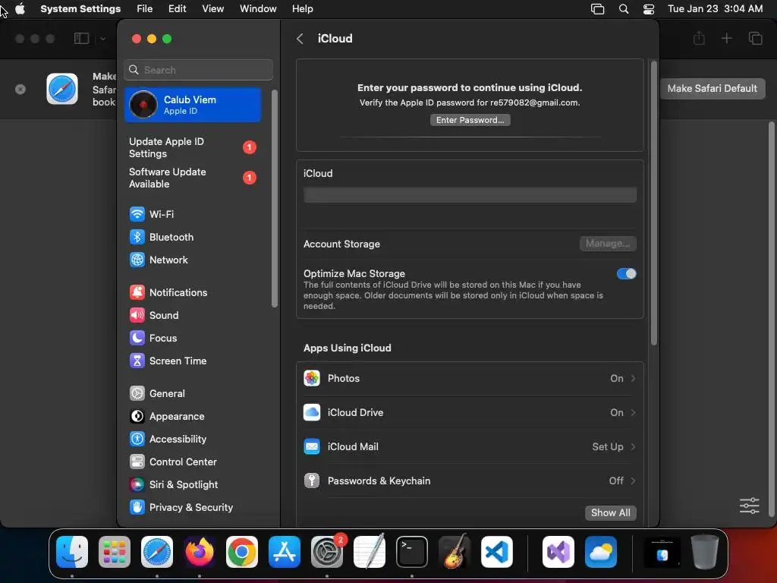
Task: Click Safari share button
Action: 699,38
